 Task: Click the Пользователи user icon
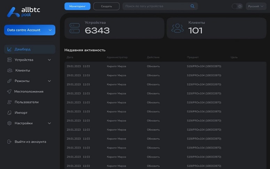[9, 102]
